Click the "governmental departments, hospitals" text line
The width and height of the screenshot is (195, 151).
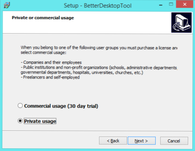[x=82, y=72]
